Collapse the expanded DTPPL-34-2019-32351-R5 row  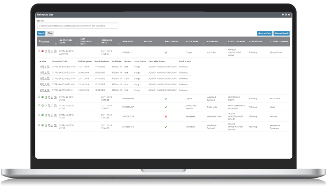tap(39, 51)
